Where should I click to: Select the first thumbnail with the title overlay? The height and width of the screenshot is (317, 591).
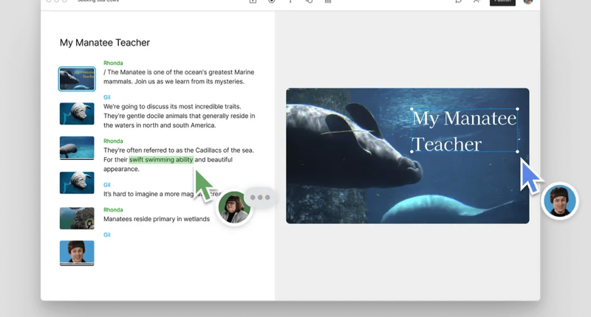77,79
